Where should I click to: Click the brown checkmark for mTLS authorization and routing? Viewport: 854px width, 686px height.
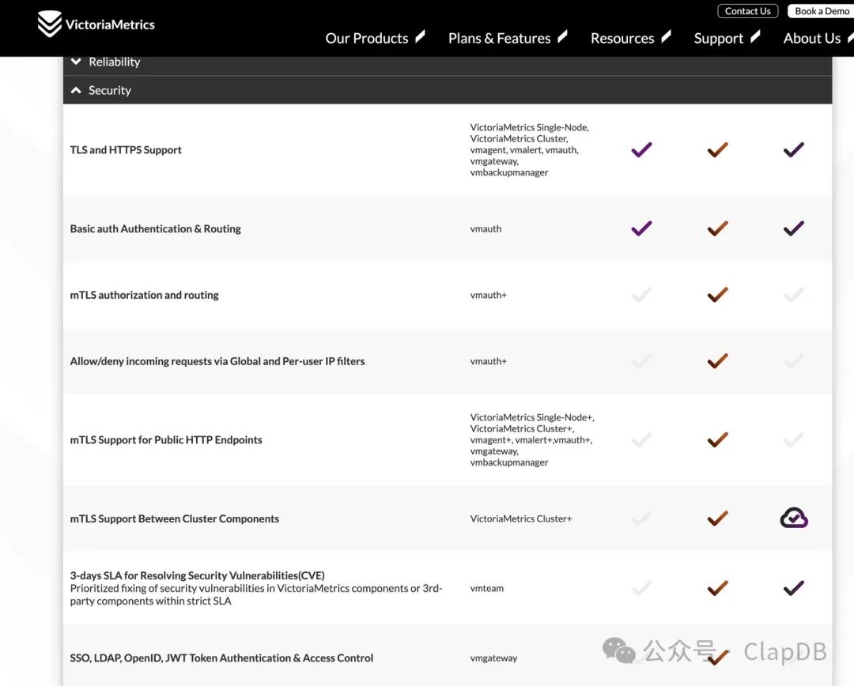click(x=717, y=295)
